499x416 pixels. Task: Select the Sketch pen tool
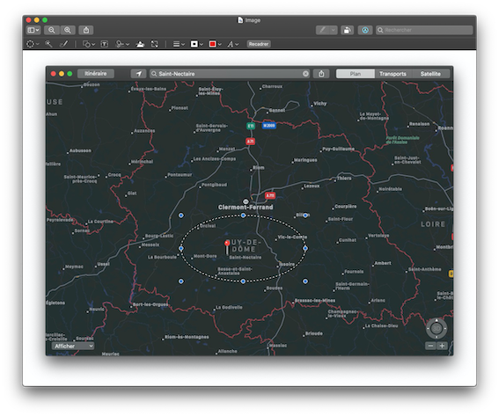(x=64, y=44)
